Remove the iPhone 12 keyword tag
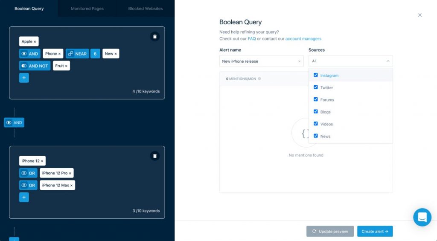 [42, 161]
